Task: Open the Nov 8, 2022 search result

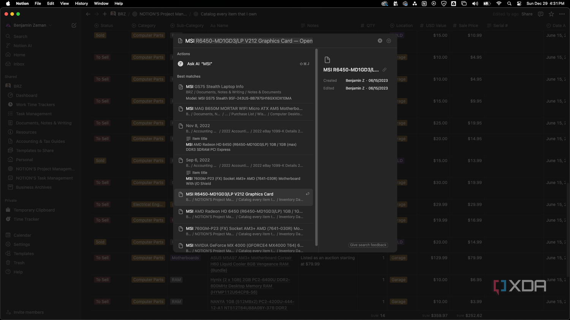Action: (243, 137)
